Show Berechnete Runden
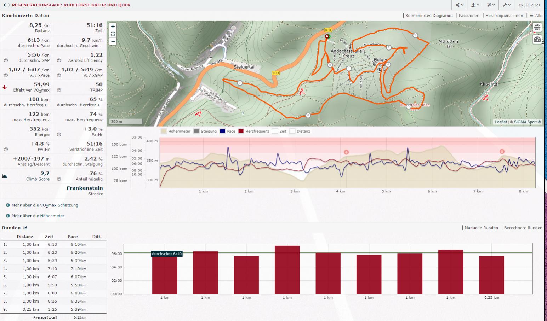The image size is (547, 321). (x=523, y=228)
